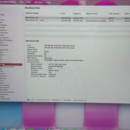Open the System Information app menu
130x130 pixels.
click(8, 2)
